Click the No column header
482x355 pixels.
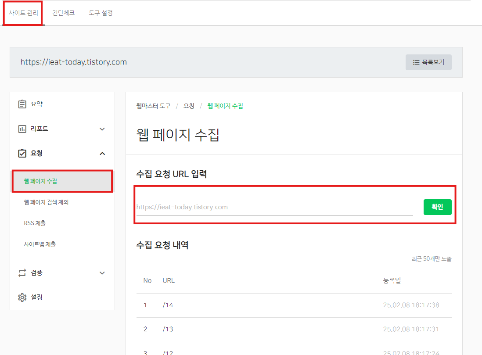147,280
